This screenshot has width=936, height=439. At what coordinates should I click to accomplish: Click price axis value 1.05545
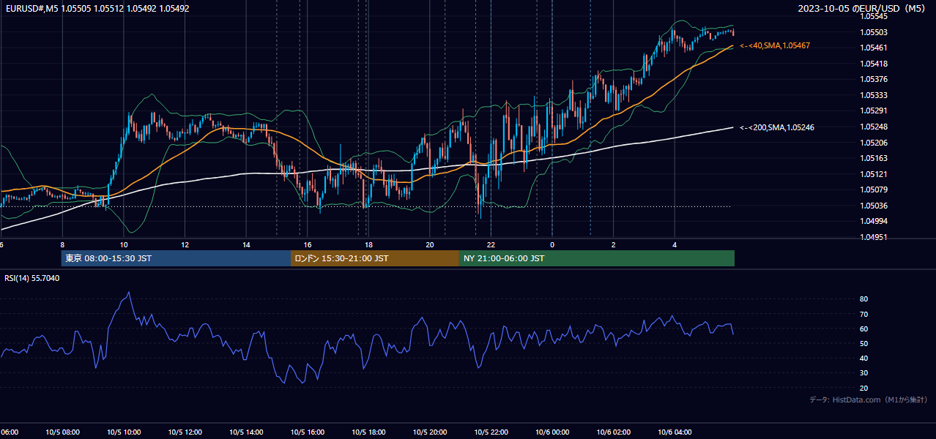click(x=874, y=16)
